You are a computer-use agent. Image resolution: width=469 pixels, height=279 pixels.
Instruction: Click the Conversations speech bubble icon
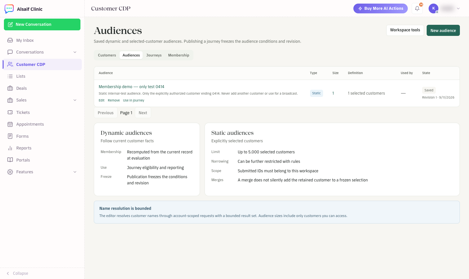[x=10, y=52]
